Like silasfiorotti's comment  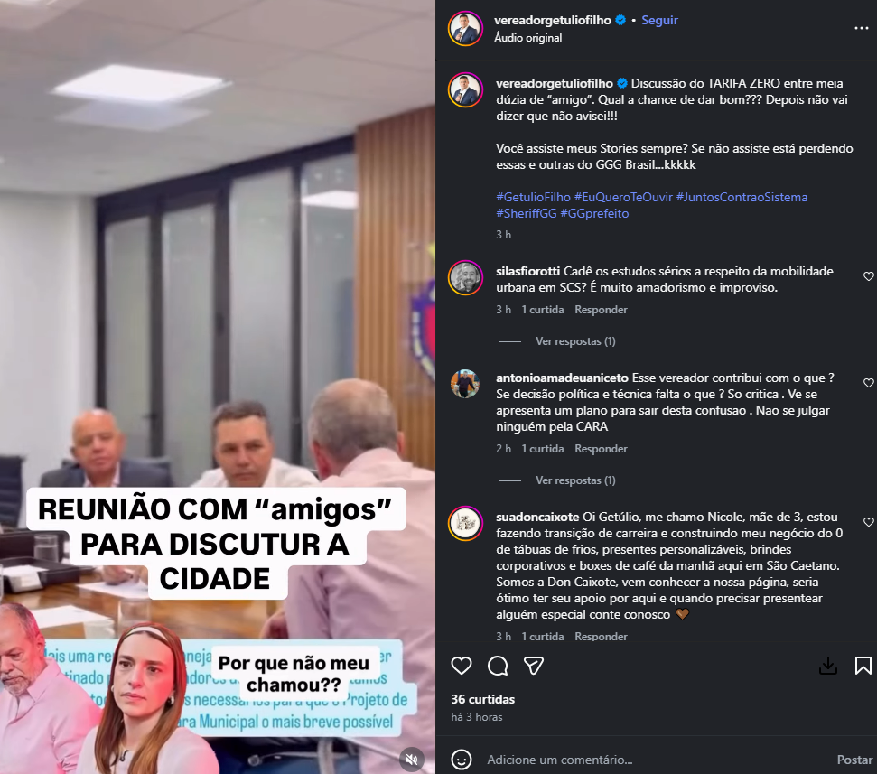click(868, 276)
